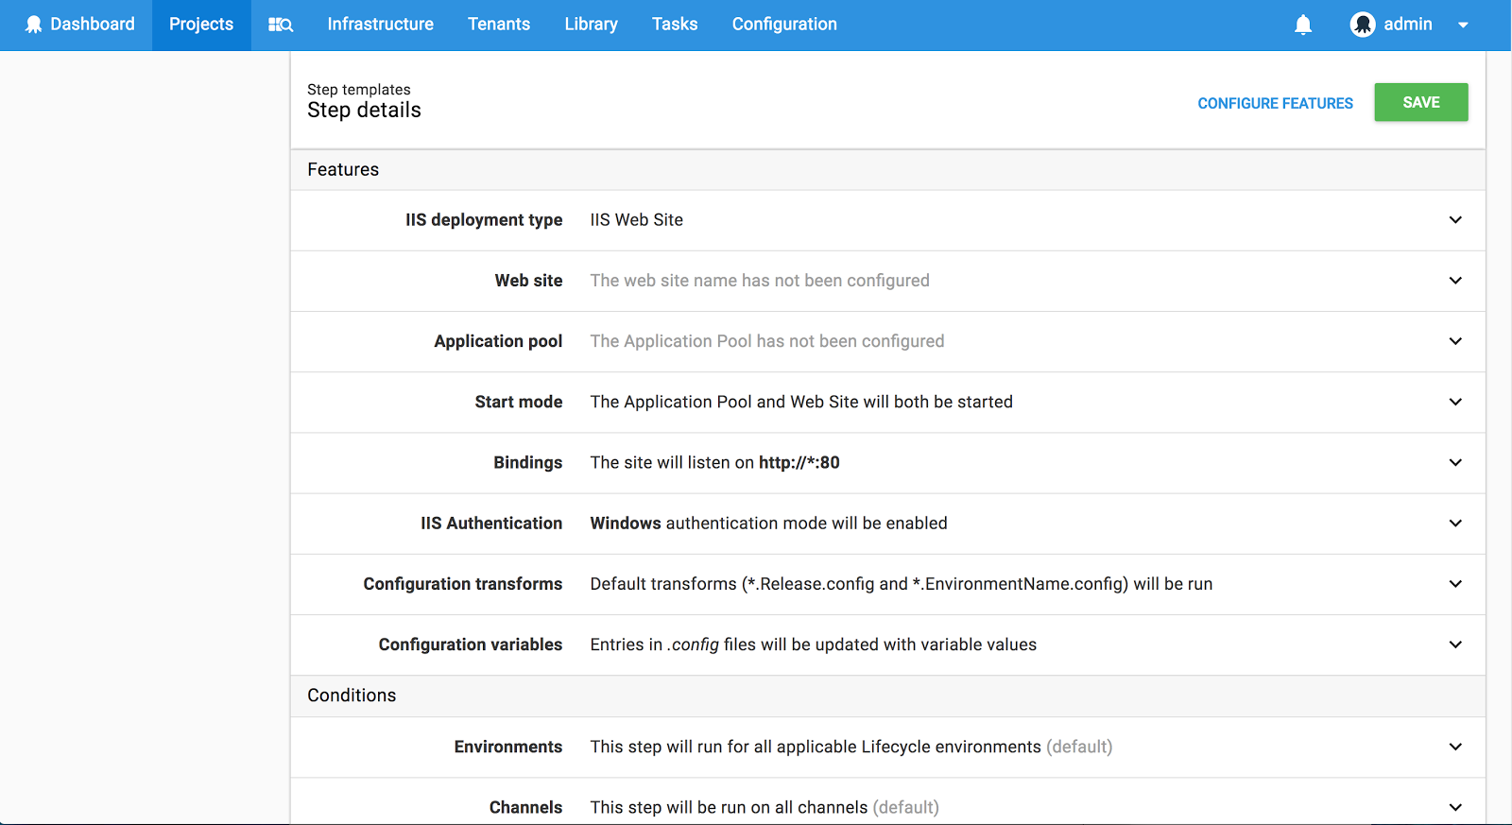Screen dimensions: 1512x825
Task: Click 'IIS Web Site' summary text
Action: pyautogui.click(x=636, y=220)
